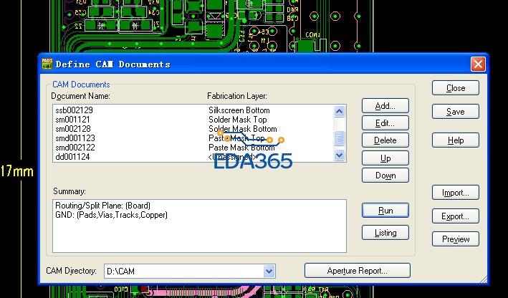Click the Routing/Split Plane: (Board) summary line

(102, 206)
